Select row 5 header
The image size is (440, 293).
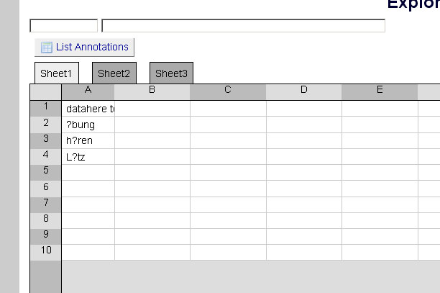pyautogui.click(x=45, y=172)
